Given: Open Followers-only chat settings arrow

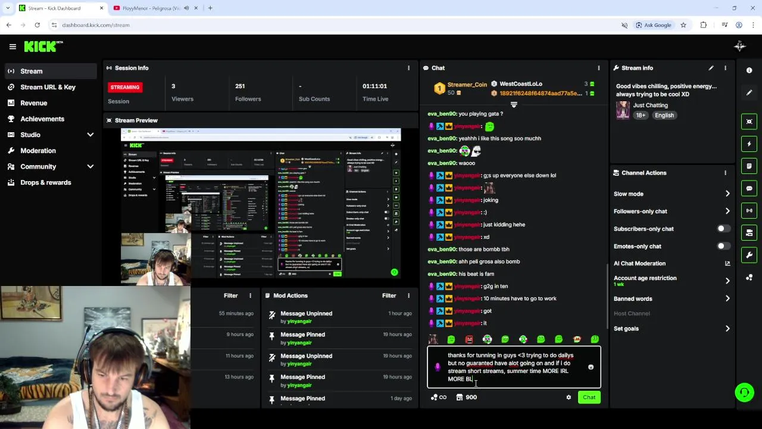Looking at the screenshot, I should [x=727, y=211].
